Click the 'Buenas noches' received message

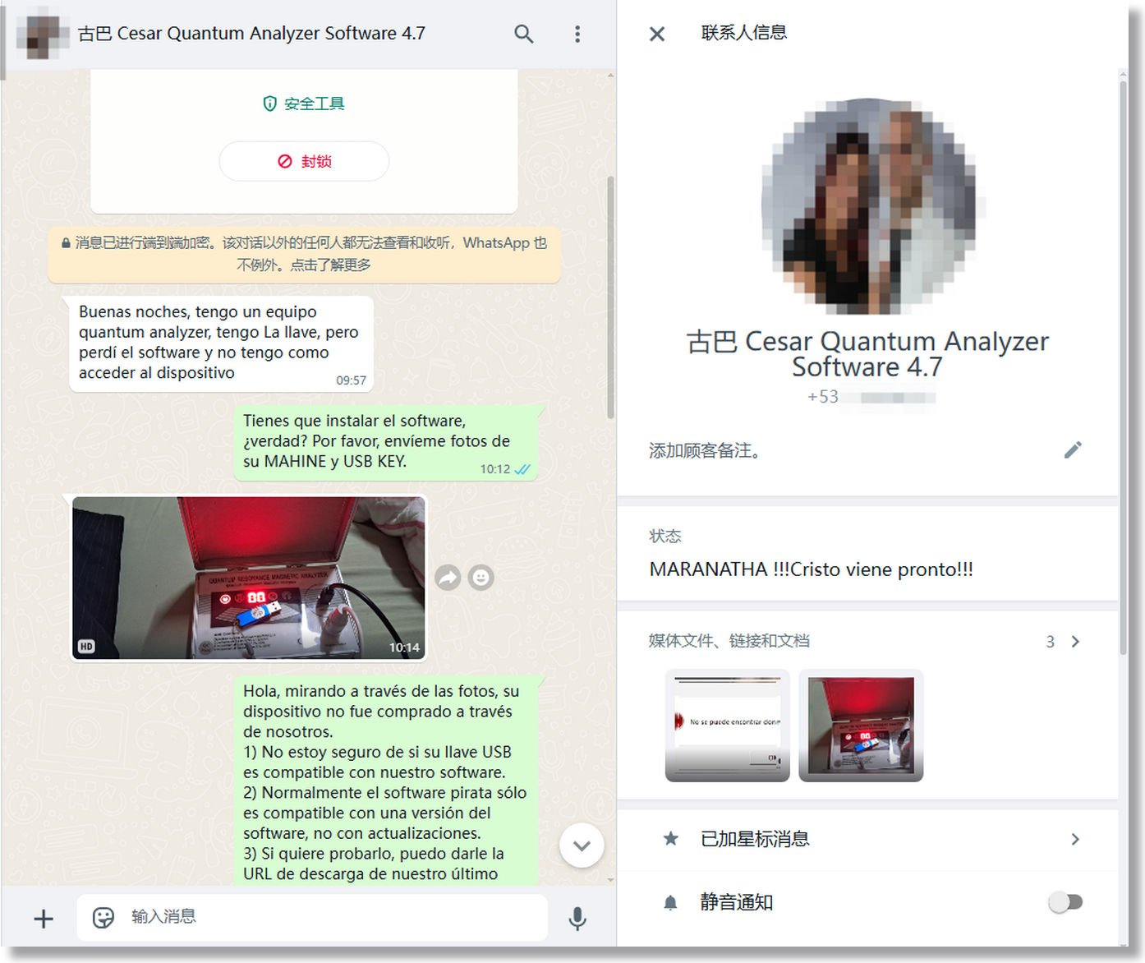(221, 343)
